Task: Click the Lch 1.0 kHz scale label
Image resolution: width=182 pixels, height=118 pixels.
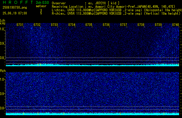Action: click(2, 29)
